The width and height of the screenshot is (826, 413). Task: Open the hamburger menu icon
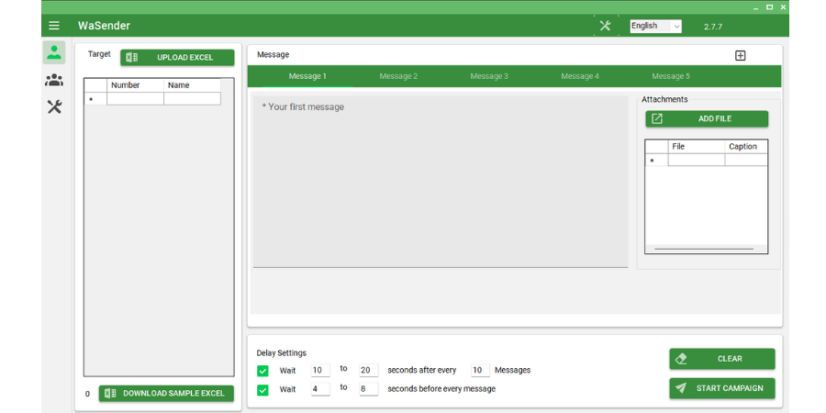coord(54,26)
